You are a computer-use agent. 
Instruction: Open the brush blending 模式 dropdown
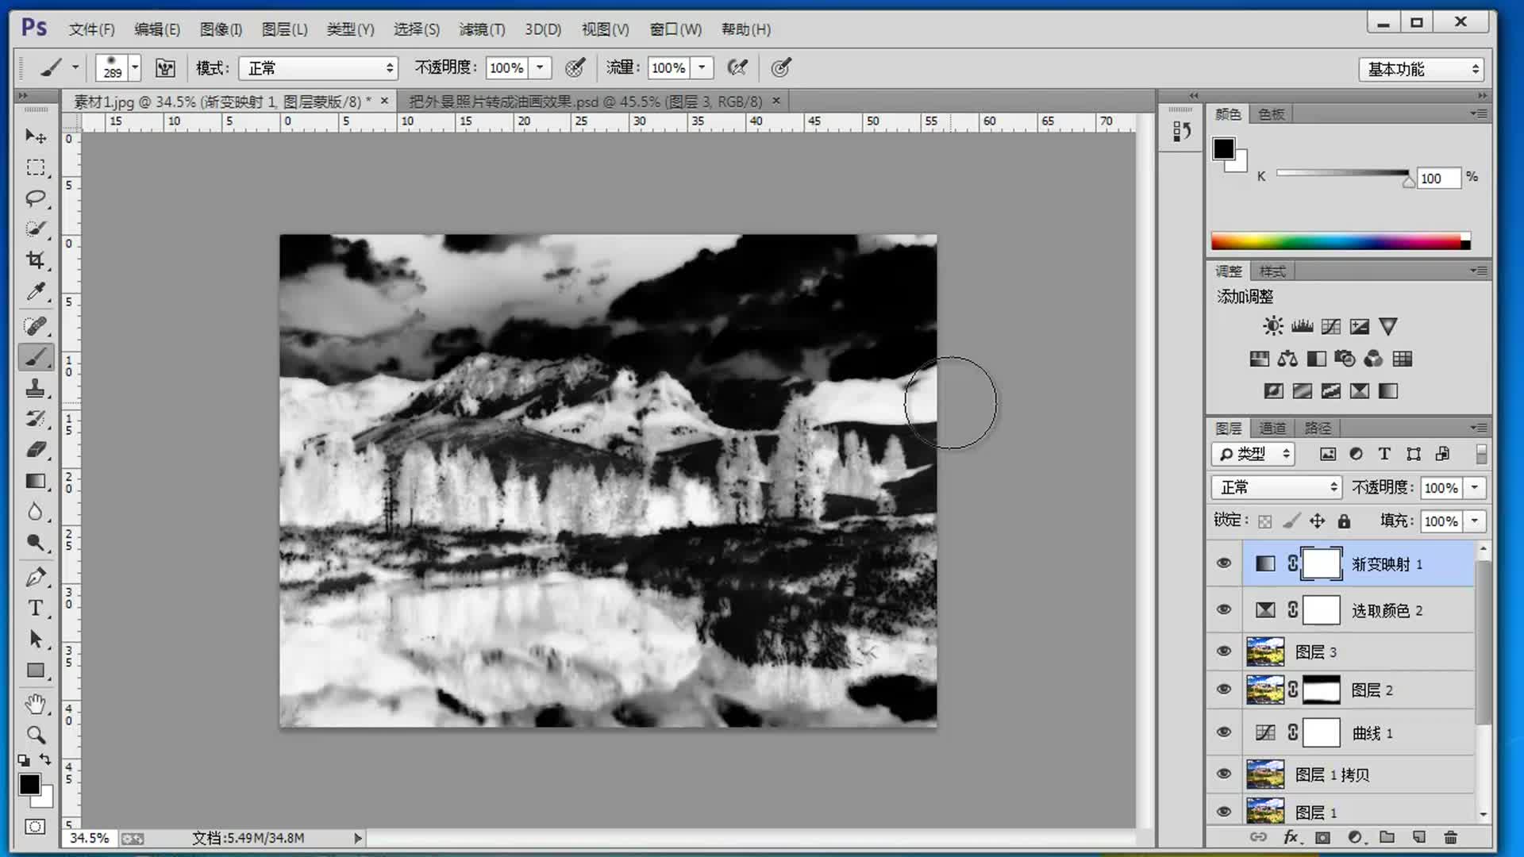pos(318,68)
